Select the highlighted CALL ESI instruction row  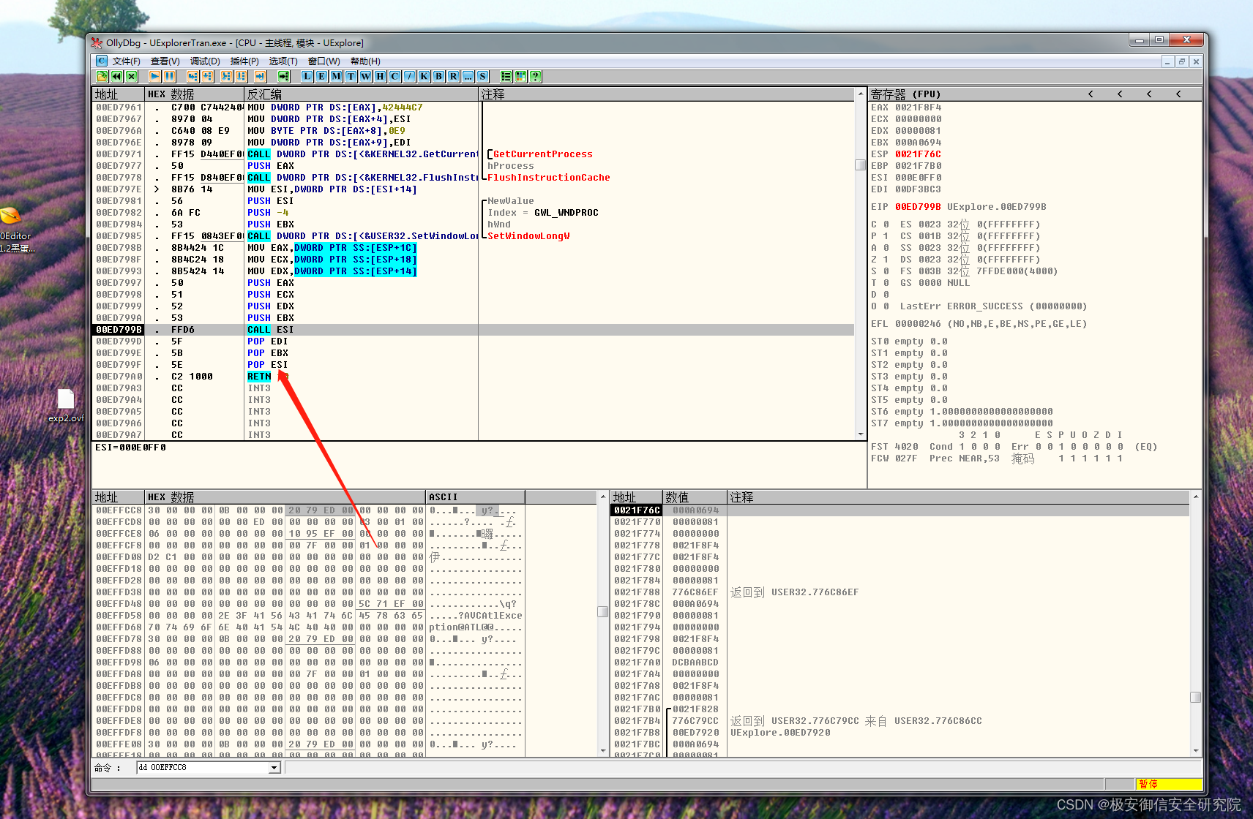pyautogui.click(x=474, y=330)
